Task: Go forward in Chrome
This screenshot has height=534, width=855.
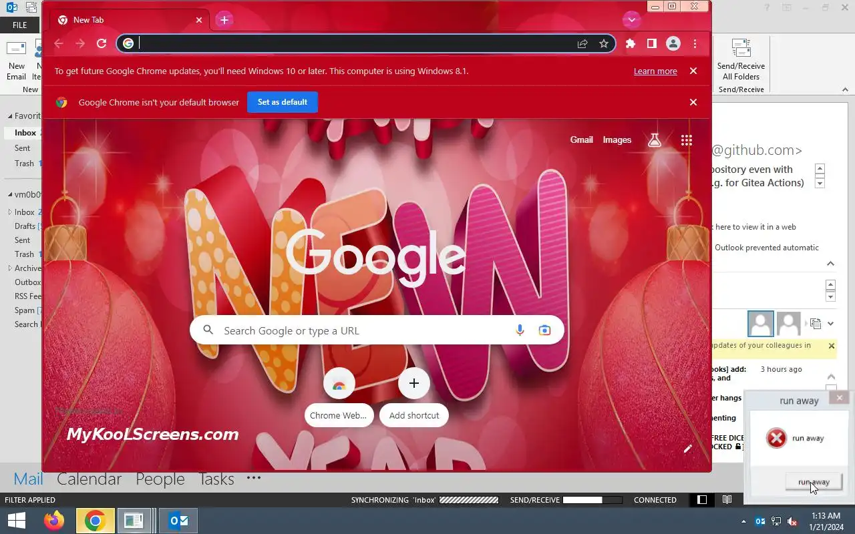Action: [x=80, y=43]
